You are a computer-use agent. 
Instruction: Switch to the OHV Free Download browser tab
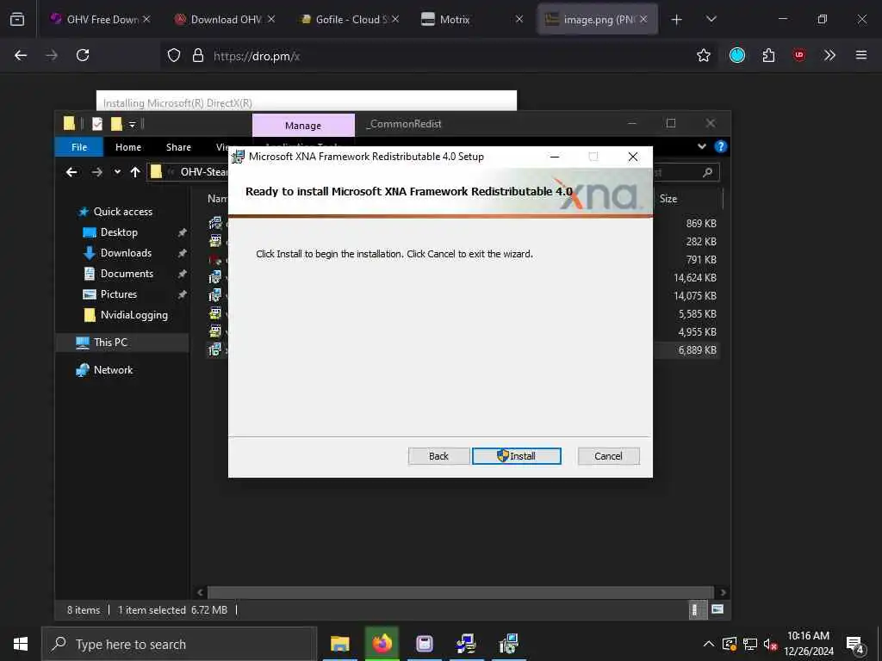tap(100, 19)
